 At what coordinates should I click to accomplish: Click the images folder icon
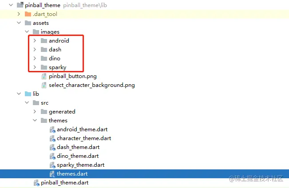[x=36, y=31]
